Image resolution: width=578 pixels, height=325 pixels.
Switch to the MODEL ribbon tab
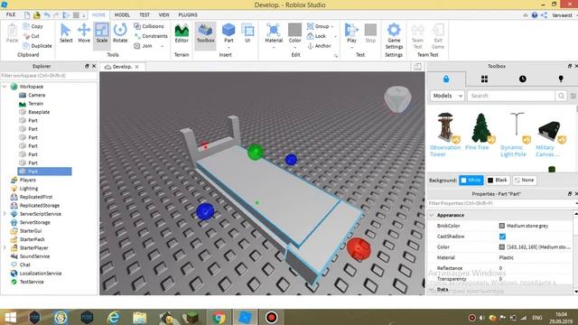tap(122, 14)
